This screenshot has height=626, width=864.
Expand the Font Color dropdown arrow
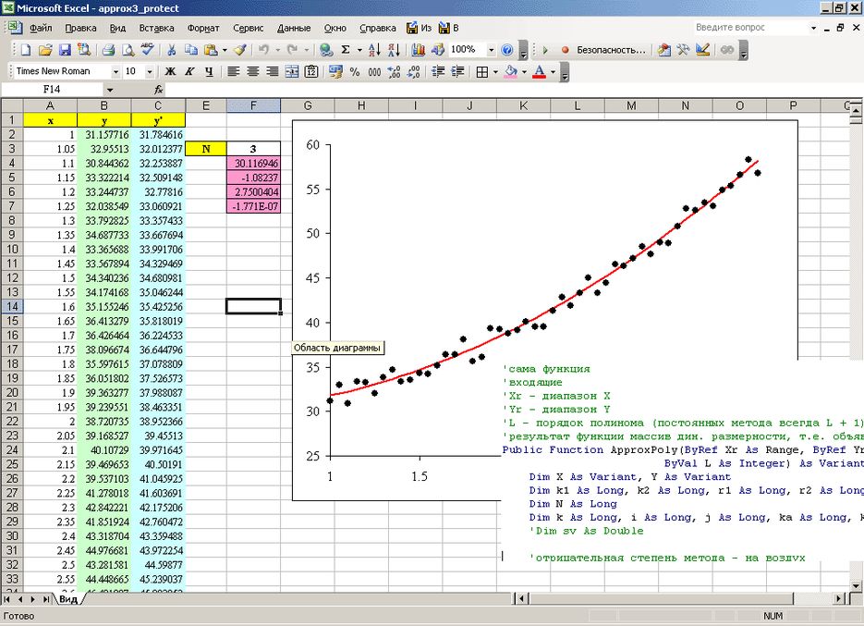coord(553,72)
